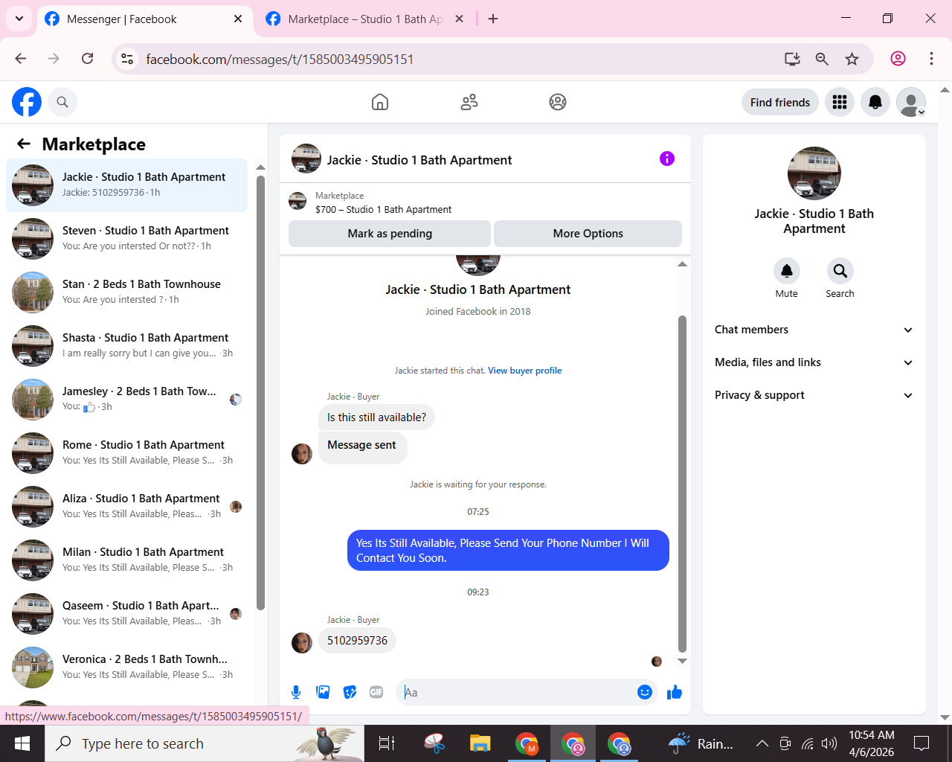Open Stan's 2 Beds 1 Bath Townhouse chat

[x=127, y=292]
